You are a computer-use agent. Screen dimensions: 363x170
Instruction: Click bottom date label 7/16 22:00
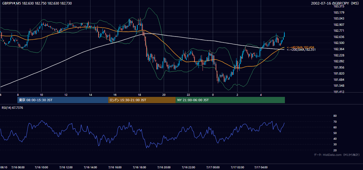(188, 167)
